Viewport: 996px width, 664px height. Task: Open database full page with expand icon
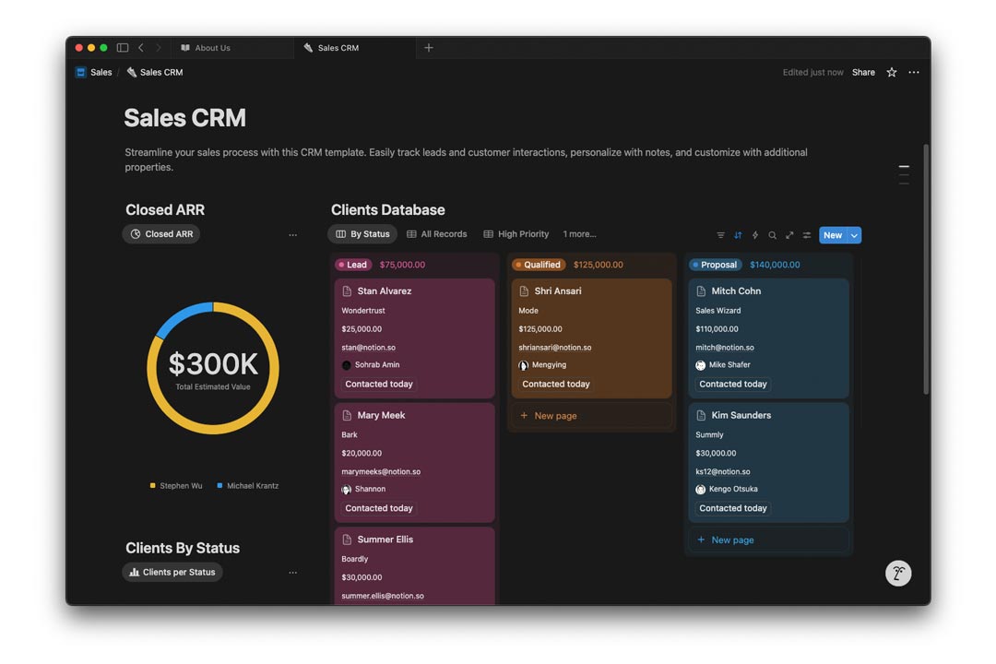click(789, 235)
